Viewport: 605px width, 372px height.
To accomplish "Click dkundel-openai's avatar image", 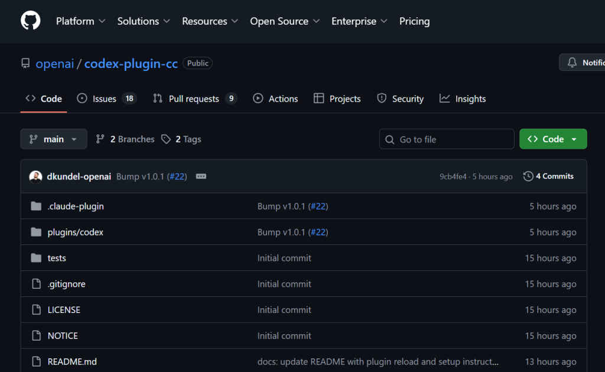I will click(36, 176).
